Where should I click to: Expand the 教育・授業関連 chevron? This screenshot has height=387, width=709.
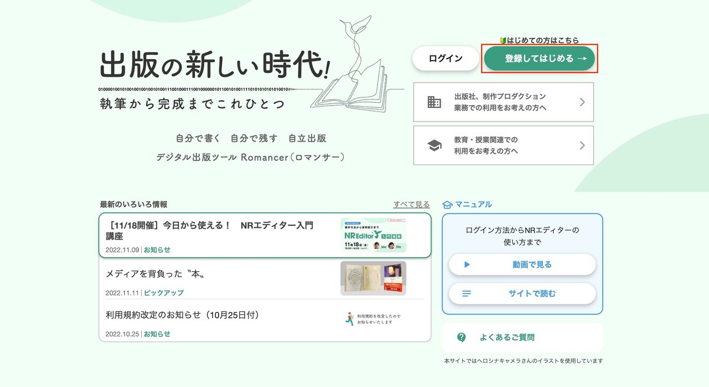click(582, 145)
